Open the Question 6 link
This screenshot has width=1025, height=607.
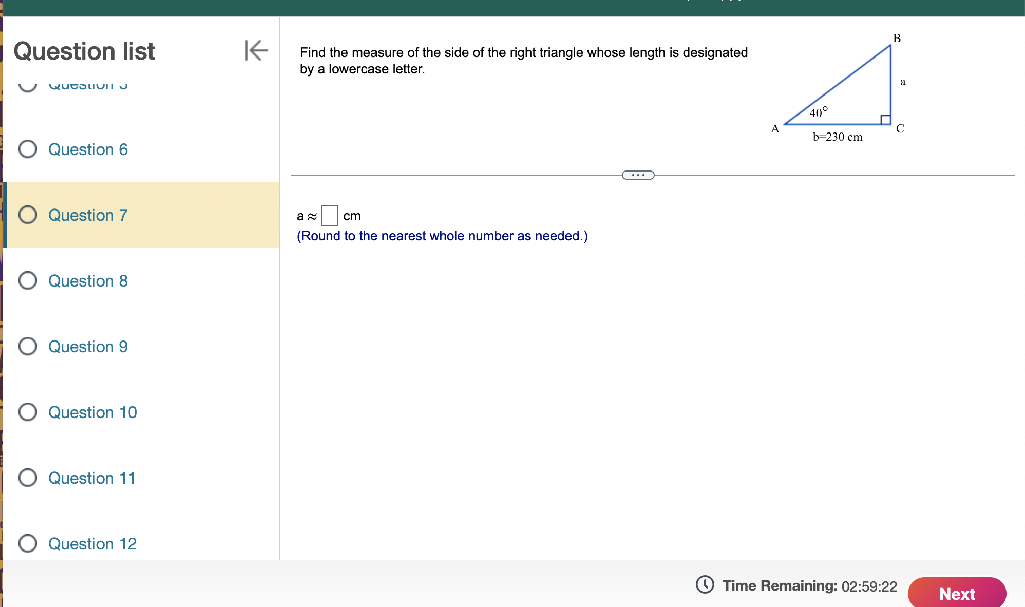pos(88,149)
